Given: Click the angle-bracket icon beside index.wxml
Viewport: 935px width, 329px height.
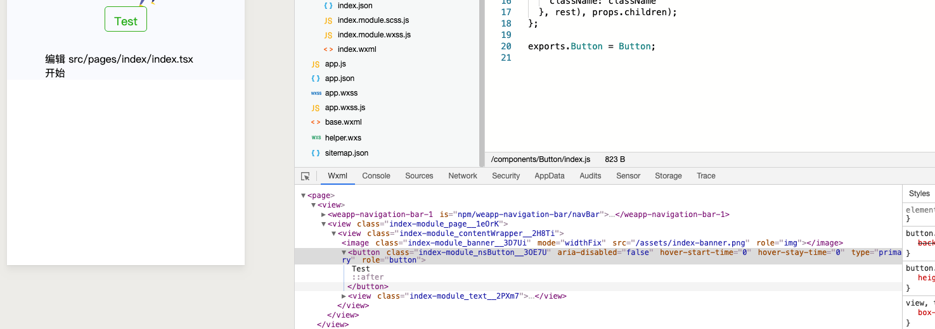Looking at the screenshot, I should (x=328, y=49).
